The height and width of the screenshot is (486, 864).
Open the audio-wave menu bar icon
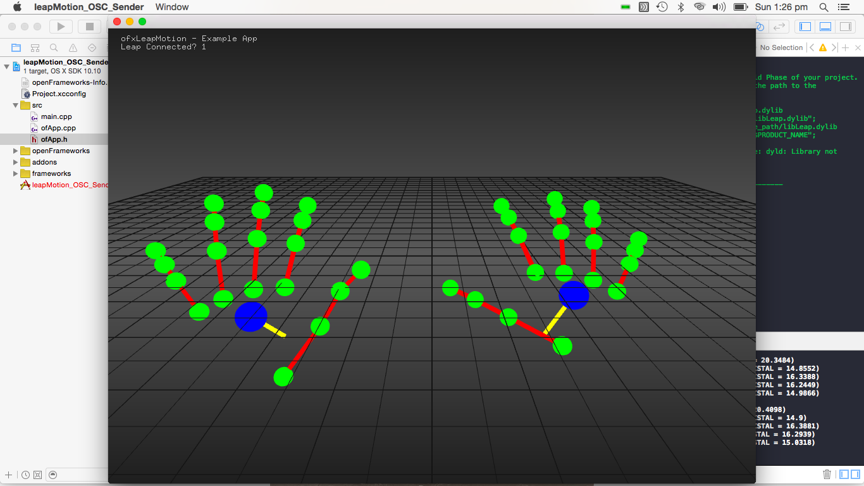click(644, 7)
